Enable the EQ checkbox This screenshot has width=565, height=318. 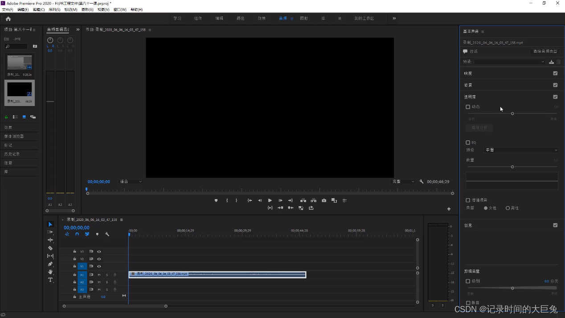(468, 143)
